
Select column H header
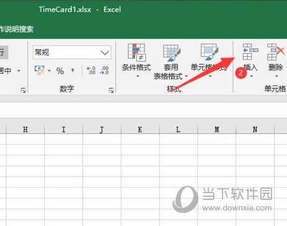25,129
